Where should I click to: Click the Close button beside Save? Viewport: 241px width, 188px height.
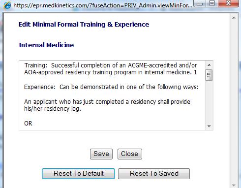(x=129, y=154)
